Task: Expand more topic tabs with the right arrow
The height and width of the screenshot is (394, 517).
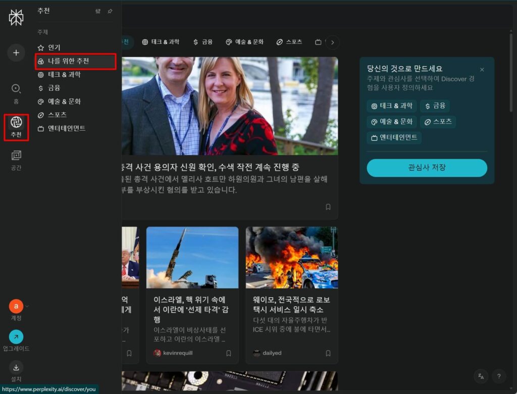Action: tap(332, 42)
